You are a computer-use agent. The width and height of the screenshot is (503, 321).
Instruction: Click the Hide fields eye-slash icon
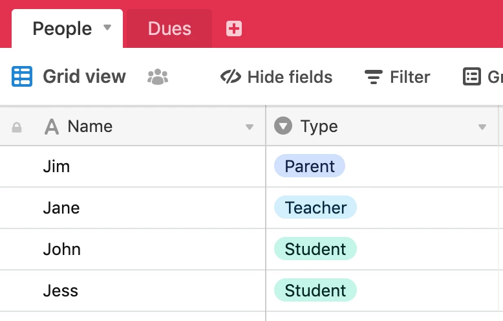coord(231,77)
